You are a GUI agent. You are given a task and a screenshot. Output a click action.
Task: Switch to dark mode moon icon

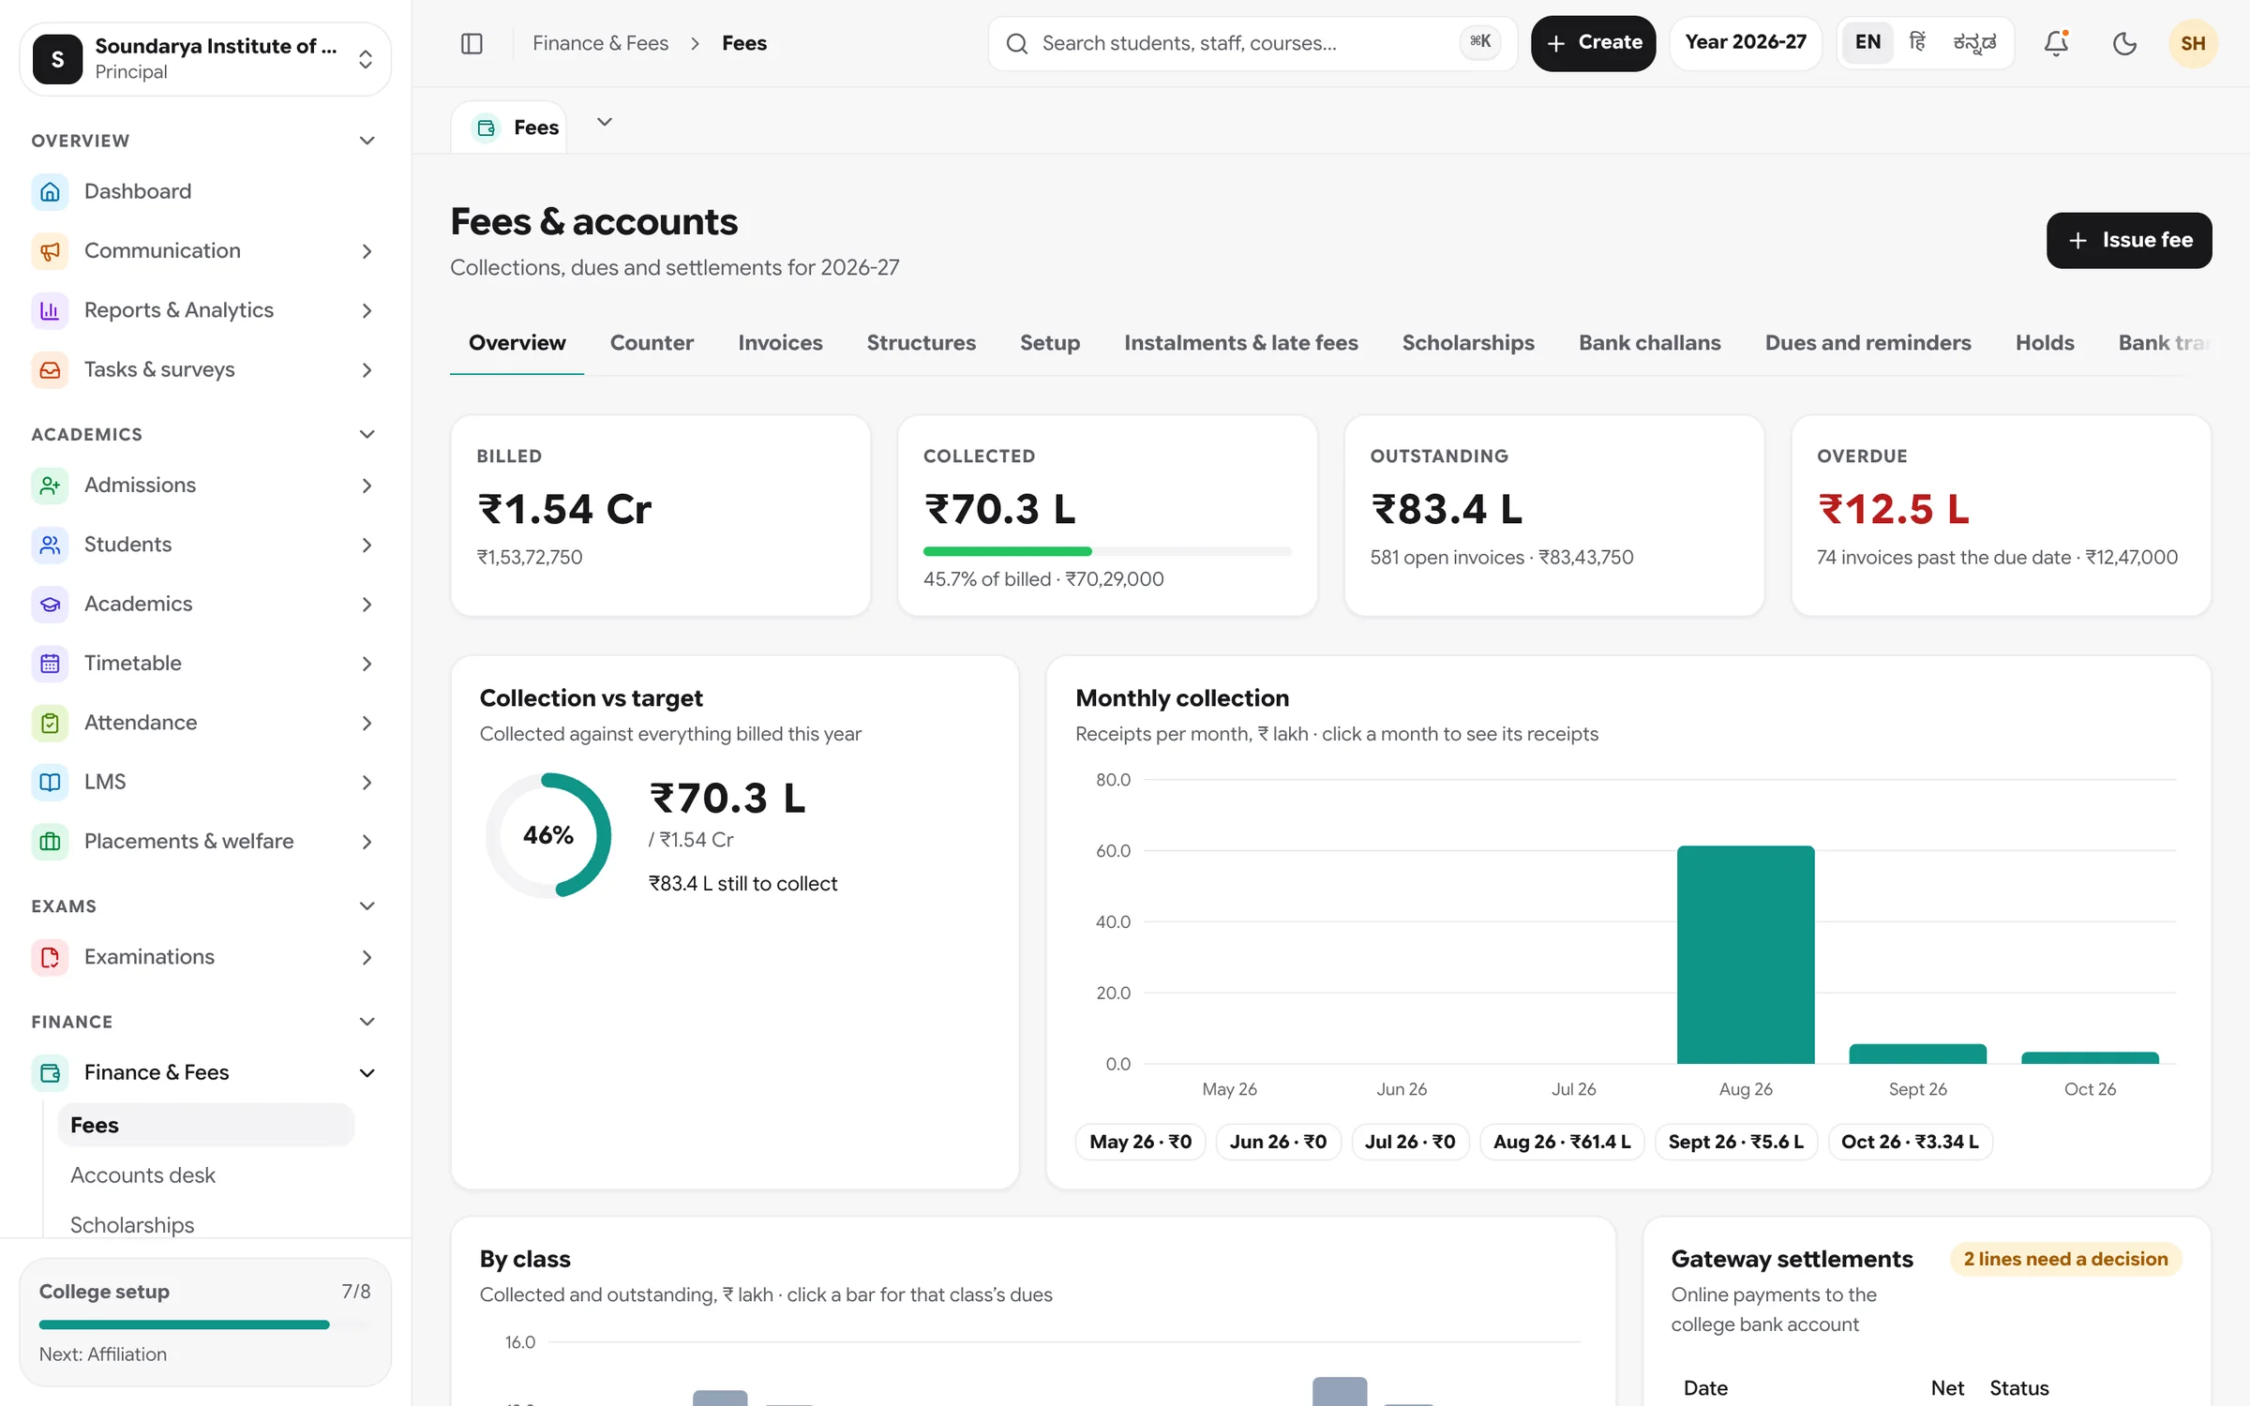point(2124,43)
